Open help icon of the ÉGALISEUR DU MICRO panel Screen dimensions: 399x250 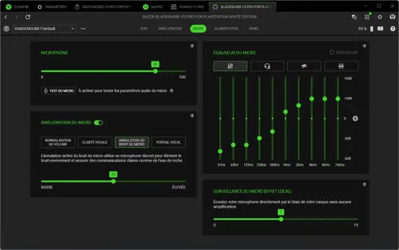coord(365,46)
